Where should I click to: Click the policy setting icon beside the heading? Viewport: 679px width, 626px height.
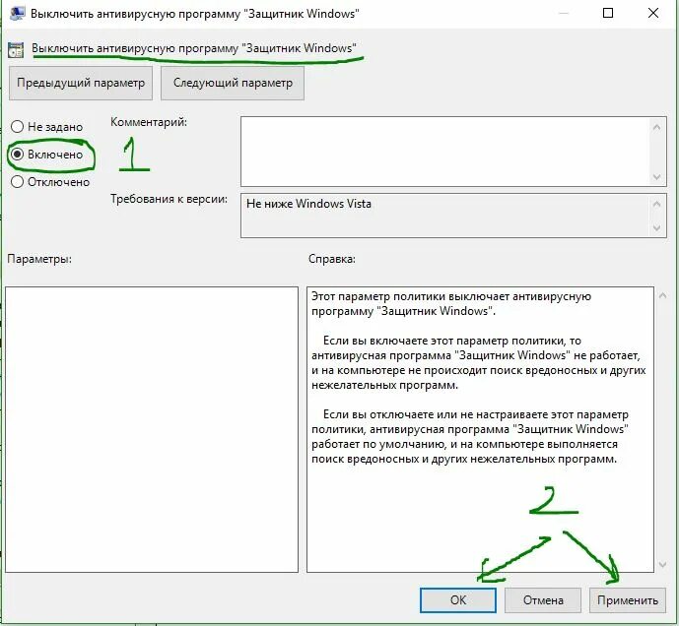coord(16,50)
